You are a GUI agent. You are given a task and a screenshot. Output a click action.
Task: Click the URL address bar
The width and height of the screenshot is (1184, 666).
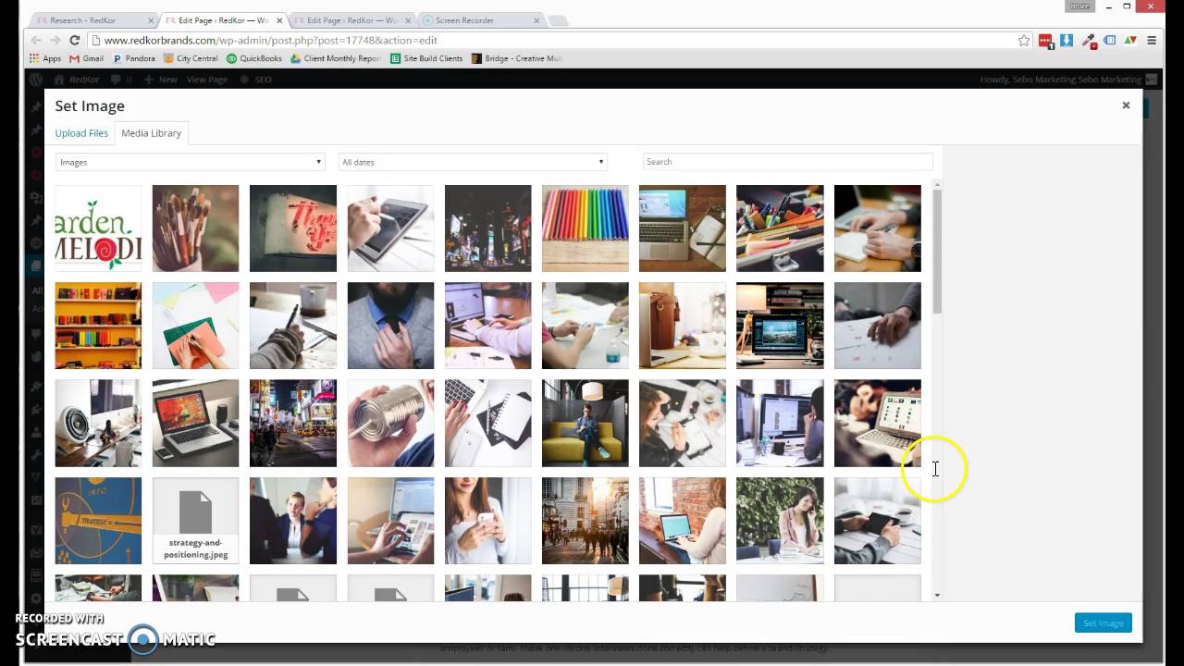point(555,41)
